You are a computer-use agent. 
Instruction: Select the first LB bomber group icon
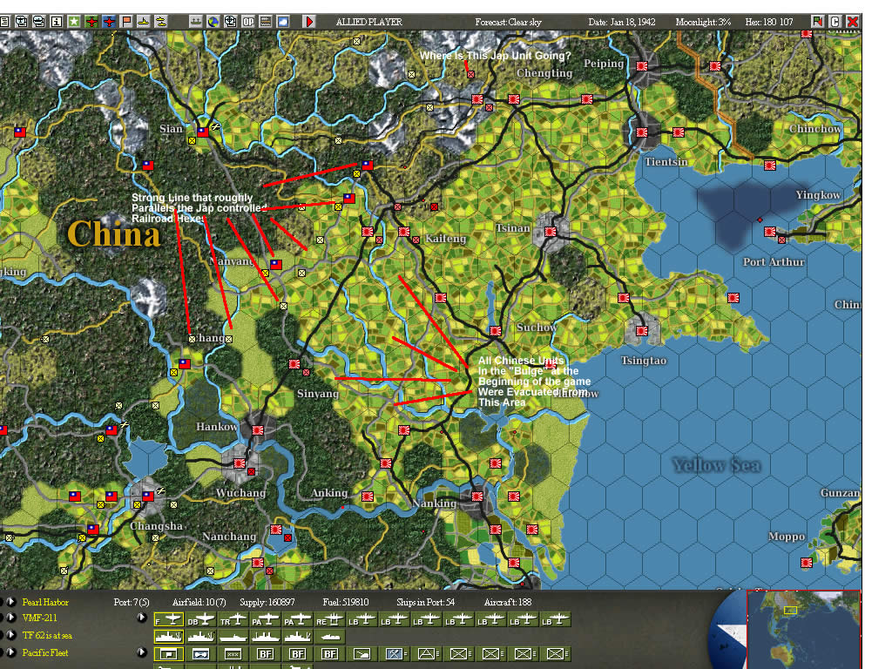[362, 619]
